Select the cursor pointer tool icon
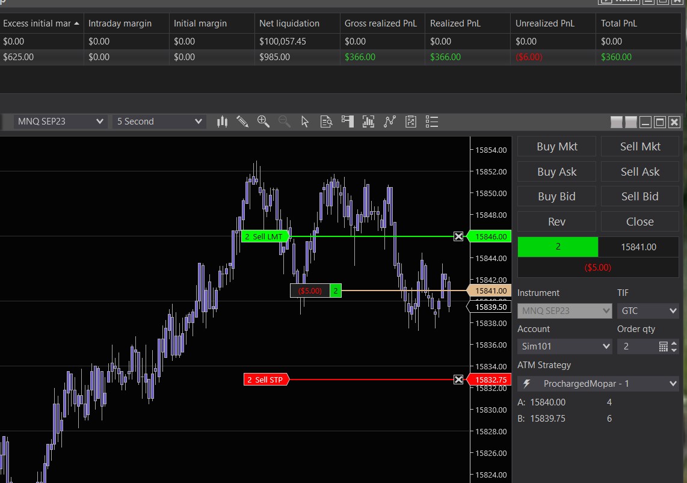The height and width of the screenshot is (483, 687). (305, 122)
